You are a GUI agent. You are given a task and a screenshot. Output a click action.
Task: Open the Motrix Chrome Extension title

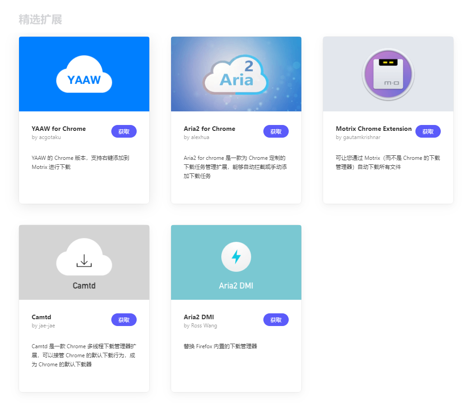click(374, 129)
